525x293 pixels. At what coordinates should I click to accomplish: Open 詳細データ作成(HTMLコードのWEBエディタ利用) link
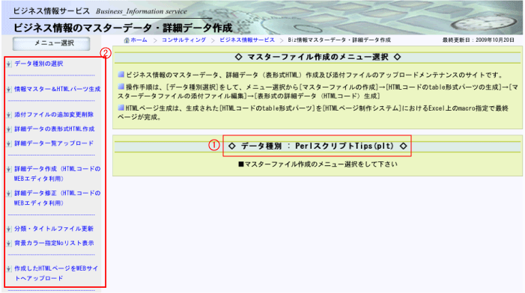click(57, 173)
